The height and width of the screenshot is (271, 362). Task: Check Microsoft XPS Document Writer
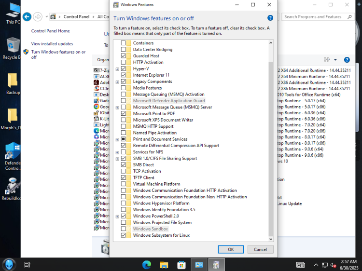pos(123,120)
